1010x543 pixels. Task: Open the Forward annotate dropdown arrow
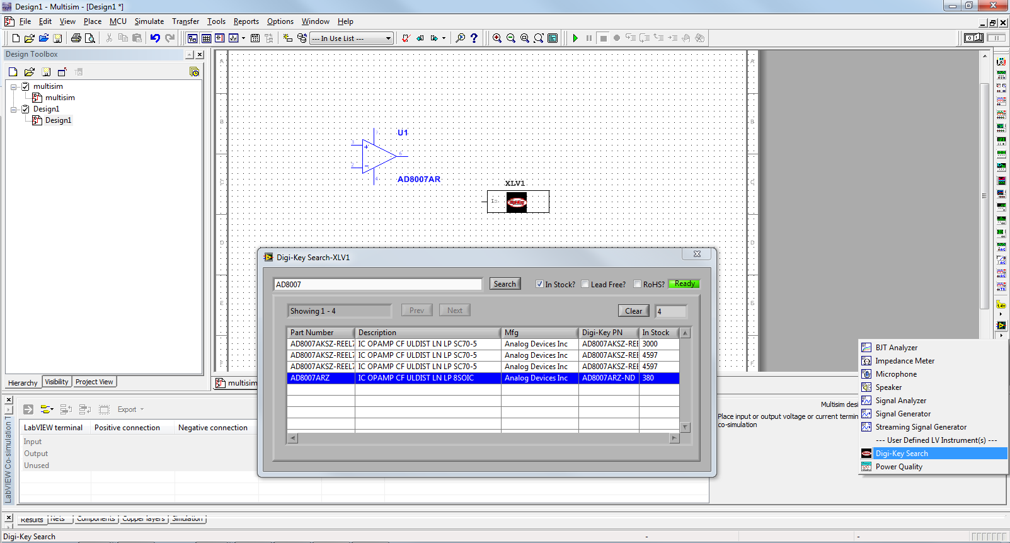coord(444,38)
